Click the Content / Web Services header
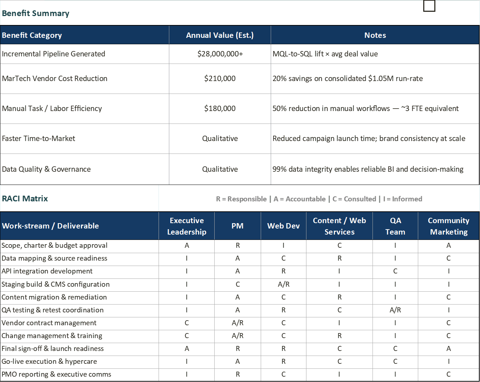 (339, 226)
